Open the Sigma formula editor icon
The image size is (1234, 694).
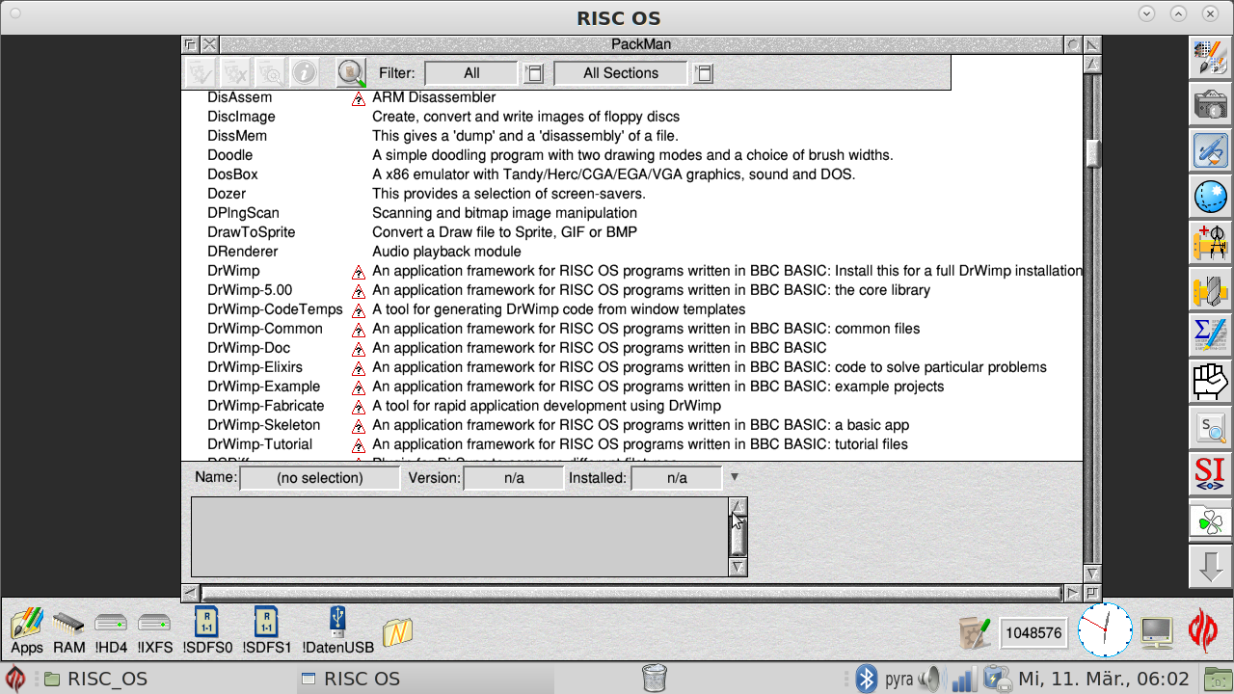[x=1210, y=335]
